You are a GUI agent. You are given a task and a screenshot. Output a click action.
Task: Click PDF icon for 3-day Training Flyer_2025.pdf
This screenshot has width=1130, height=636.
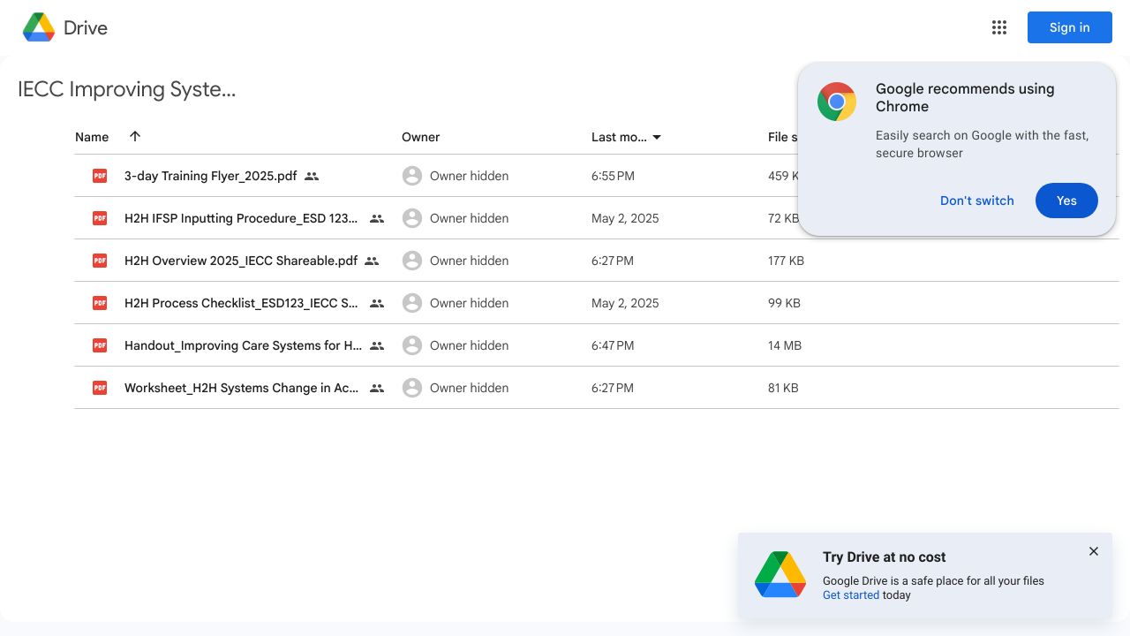coord(100,176)
